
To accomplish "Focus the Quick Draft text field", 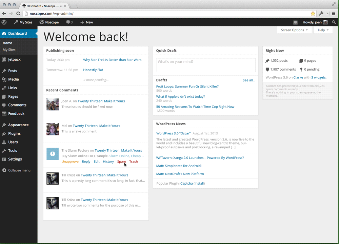I will tap(206, 65).
